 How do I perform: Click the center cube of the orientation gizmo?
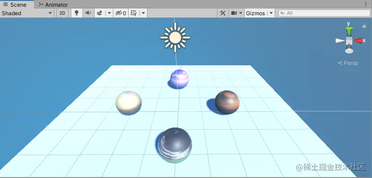tap(349, 41)
